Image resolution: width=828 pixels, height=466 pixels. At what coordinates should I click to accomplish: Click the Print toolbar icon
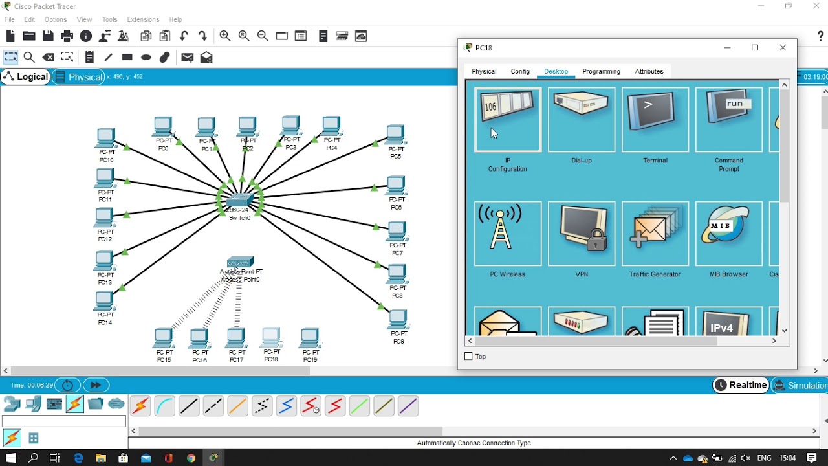67,36
